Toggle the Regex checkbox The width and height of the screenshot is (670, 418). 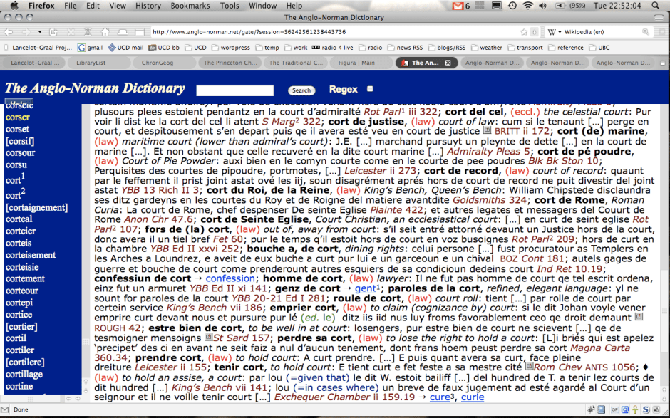point(369,89)
